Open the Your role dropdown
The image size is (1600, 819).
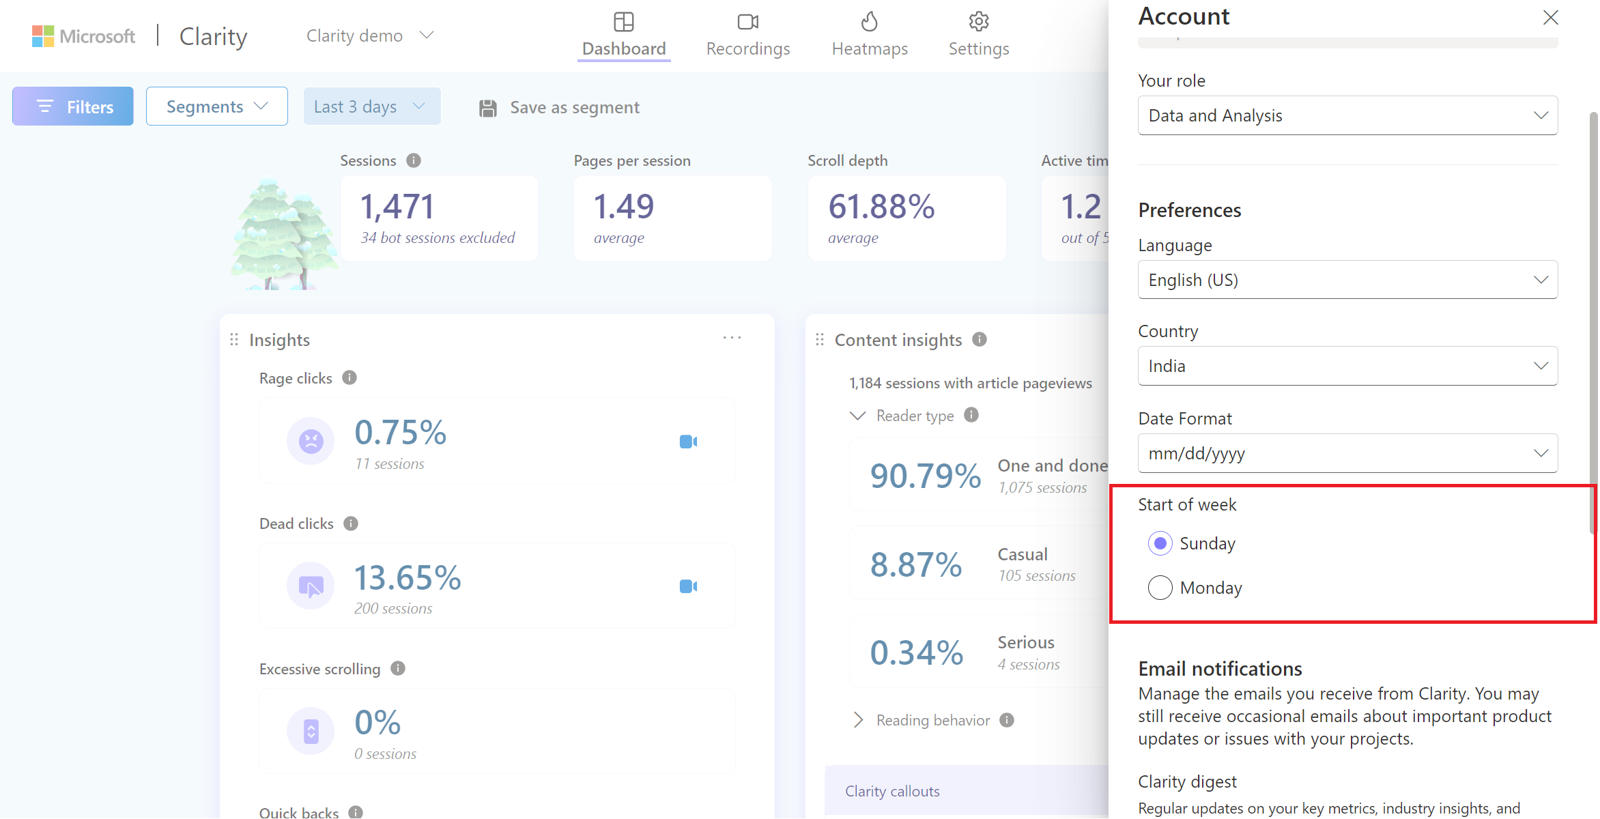coord(1347,115)
